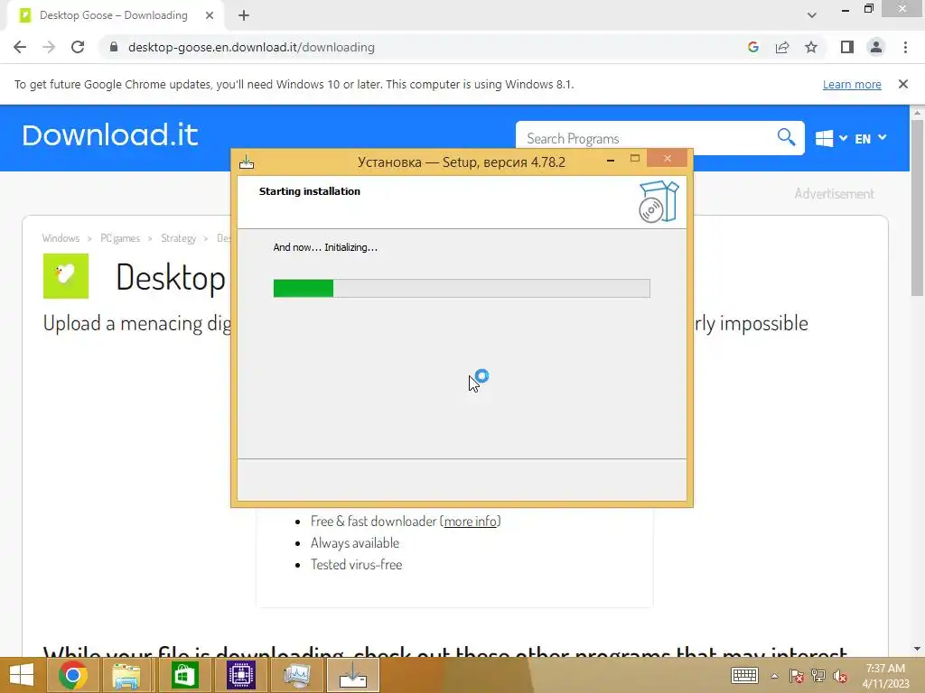This screenshot has height=693, width=925.
Task: Click the Starting installation heading
Action: pos(310,191)
